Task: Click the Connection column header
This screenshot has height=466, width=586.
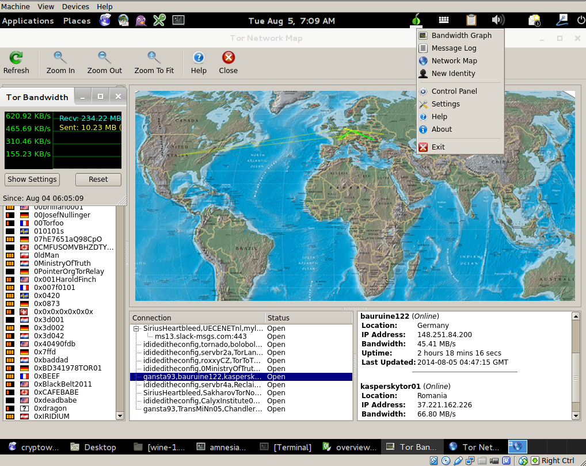Action: pyautogui.click(x=197, y=318)
